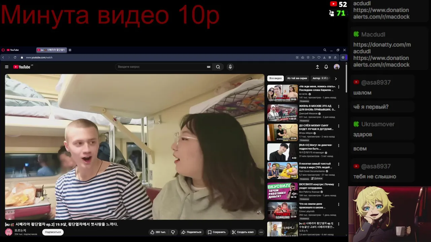The image size is (431, 242).
Task: Click the Сохранить save button
Action: [x=217, y=232]
